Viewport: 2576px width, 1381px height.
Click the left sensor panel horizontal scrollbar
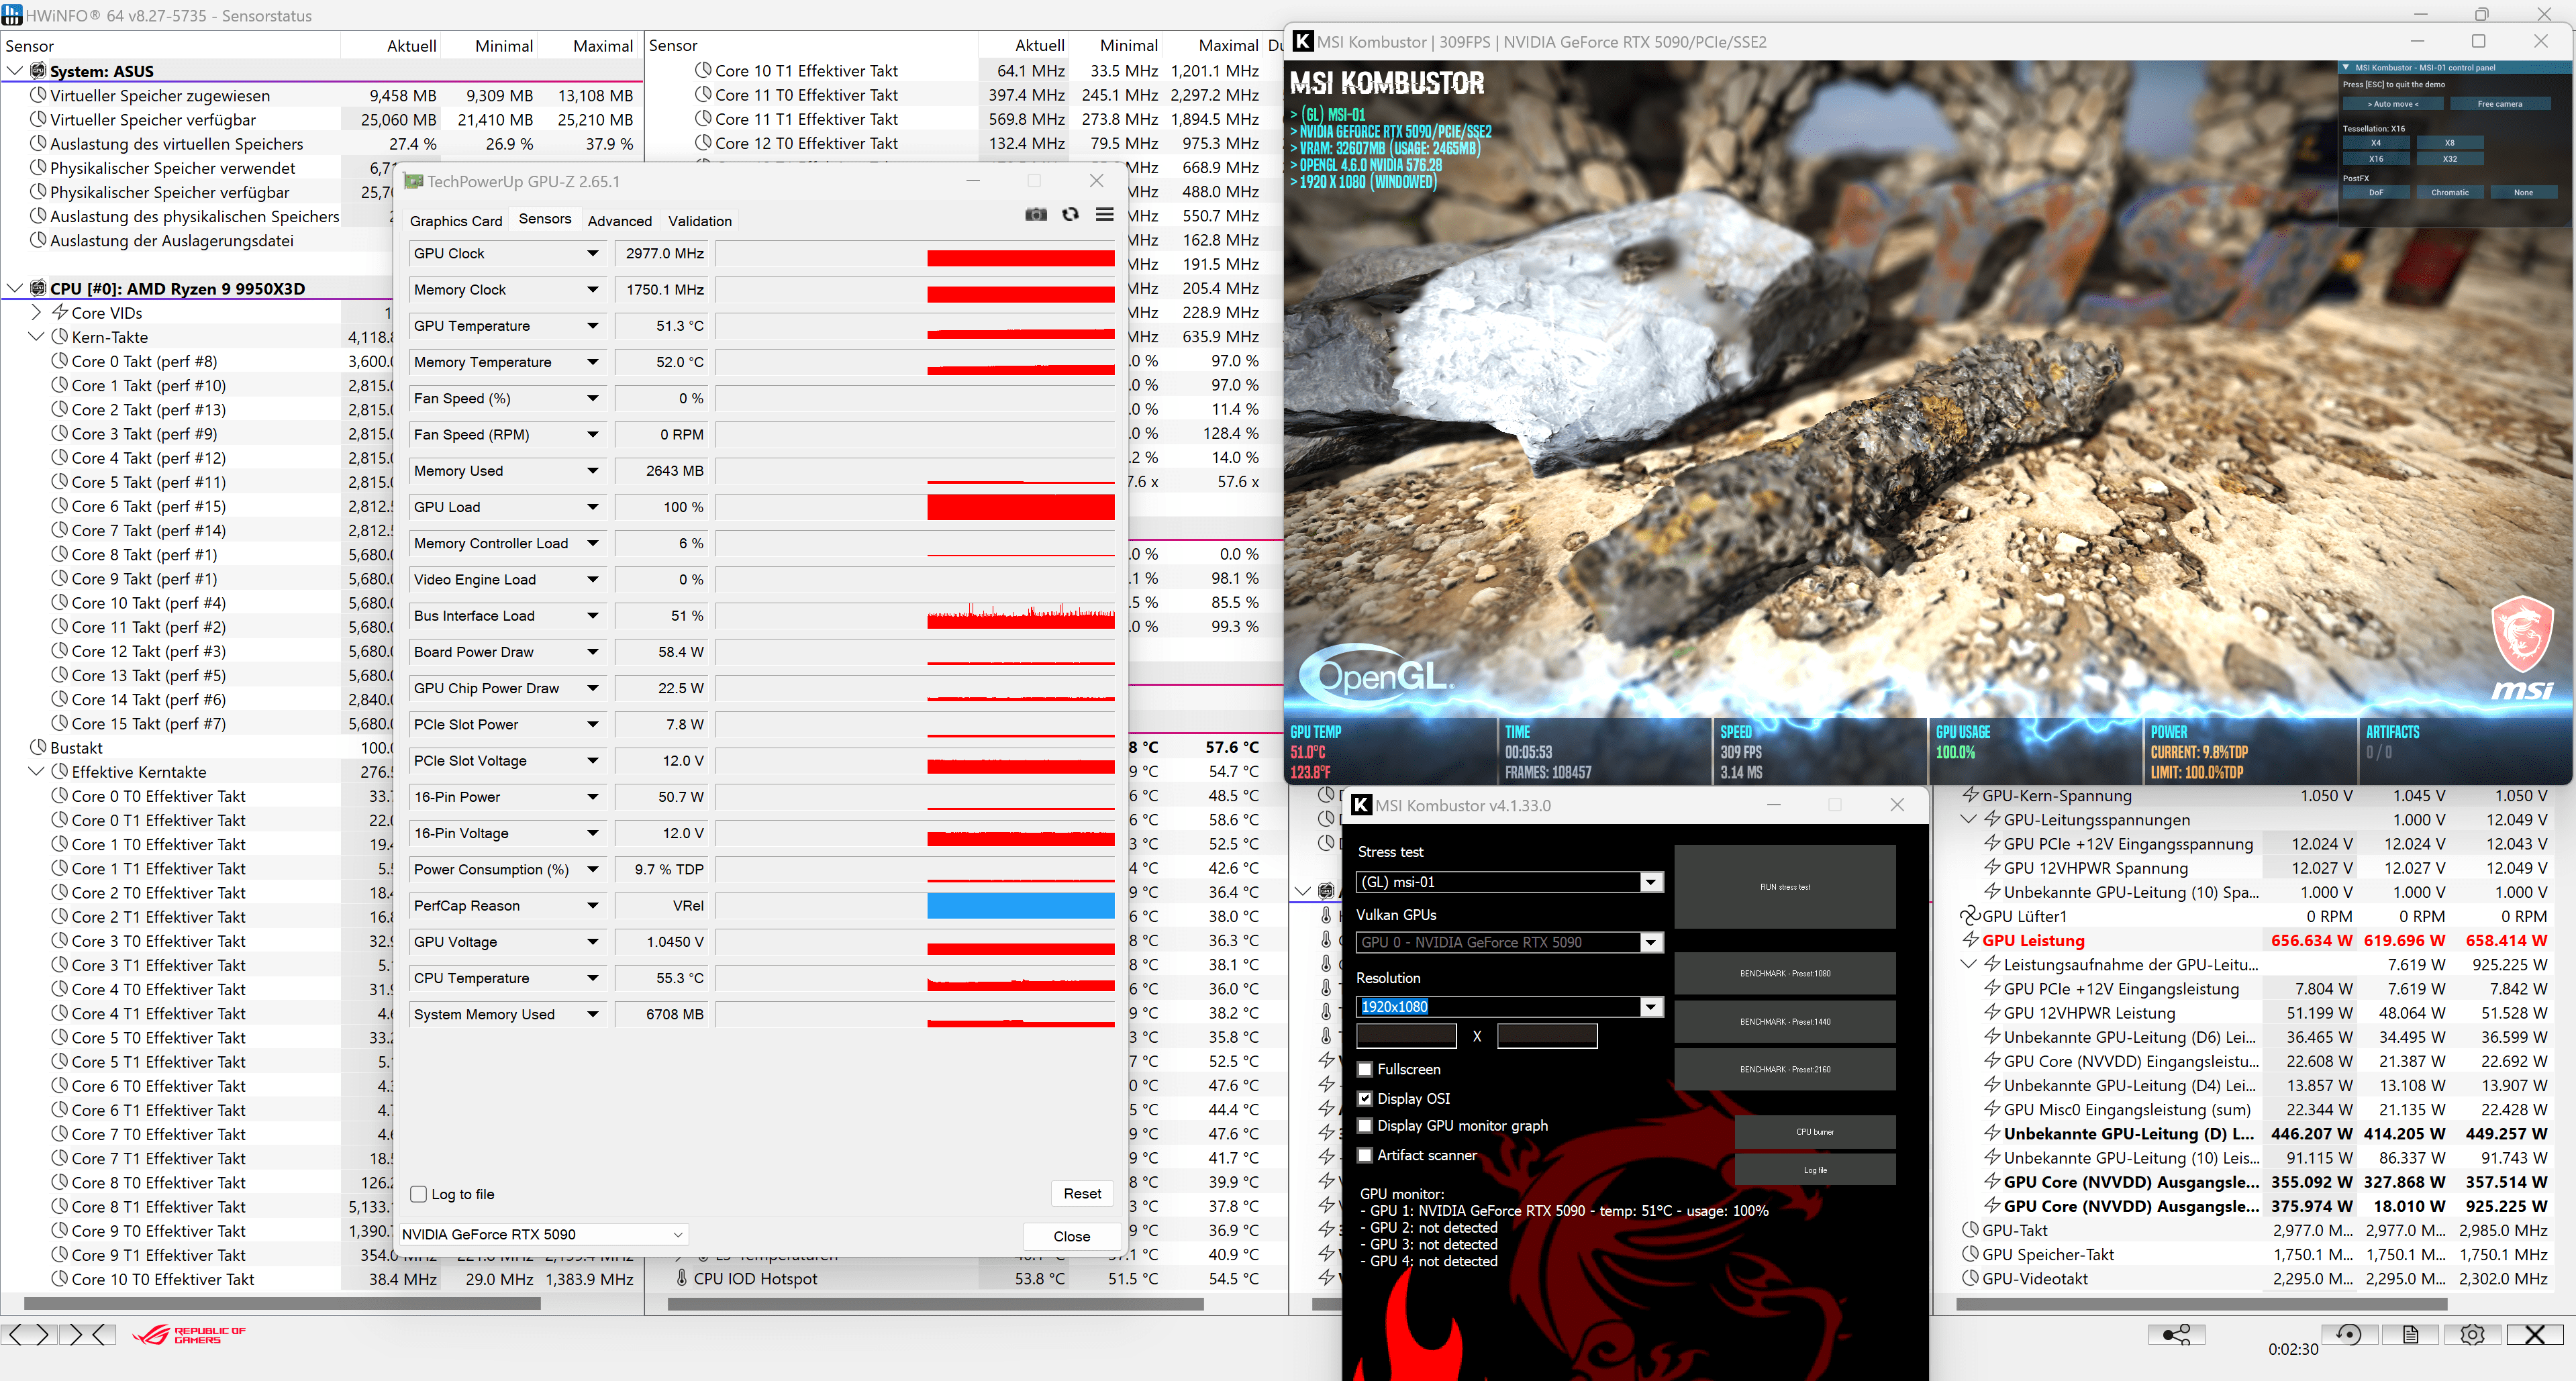point(282,1304)
